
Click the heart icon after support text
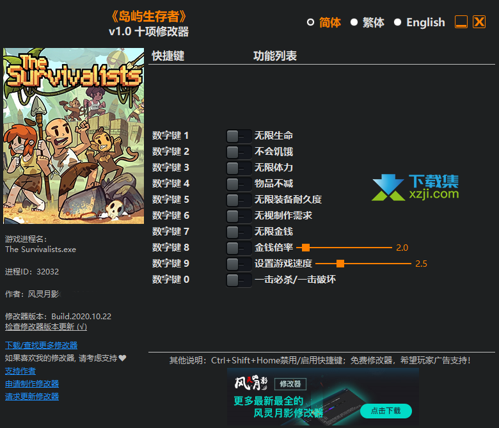pyautogui.click(x=123, y=358)
